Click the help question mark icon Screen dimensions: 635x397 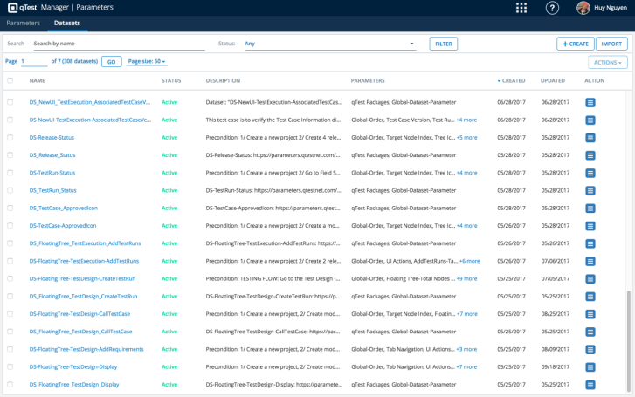(x=552, y=8)
